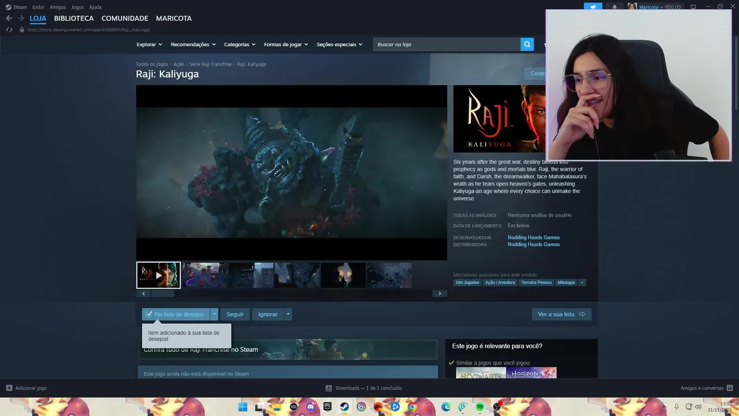Open the wishlist button dropdown arrow
The width and height of the screenshot is (739, 416).
(x=214, y=314)
